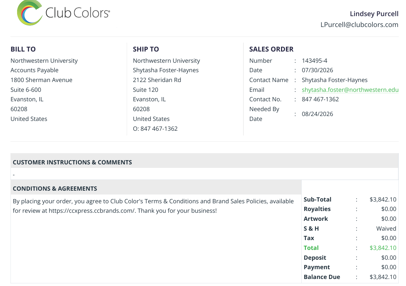406x286 pixels.
Task: Select the order date 07/30/2026
Action: click(317, 70)
